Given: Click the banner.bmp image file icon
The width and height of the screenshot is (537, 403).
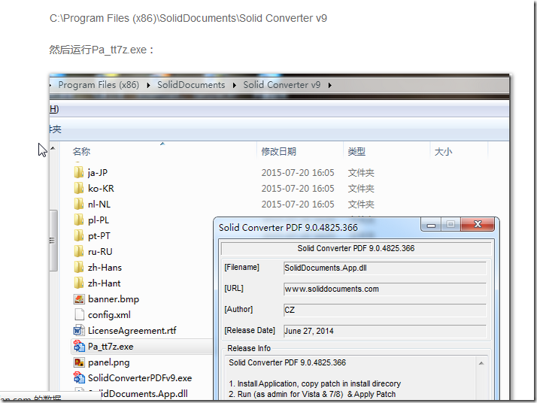Looking at the screenshot, I should (79, 299).
